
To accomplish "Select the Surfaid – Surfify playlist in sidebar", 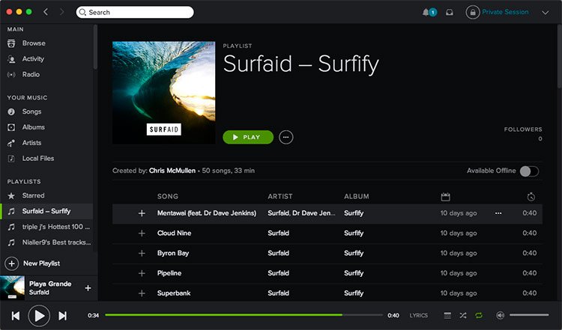I will pyautogui.click(x=46, y=211).
